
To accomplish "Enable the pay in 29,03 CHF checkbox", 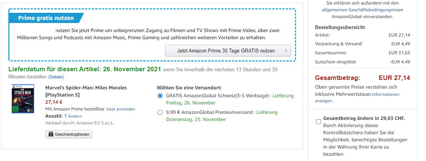I will (x=318, y=121).
